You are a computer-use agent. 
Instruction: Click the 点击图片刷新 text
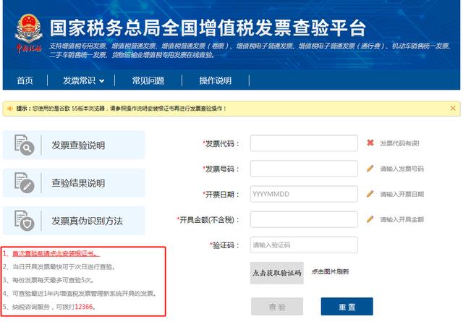pos(330,271)
